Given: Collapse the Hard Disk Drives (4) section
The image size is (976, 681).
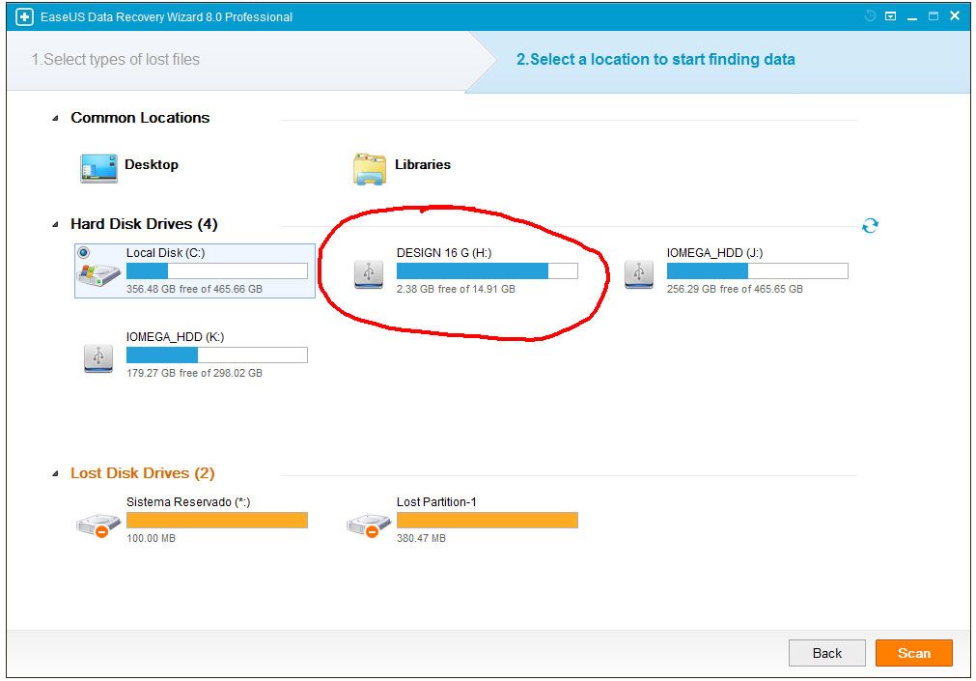Looking at the screenshot, I should coord(55,224).
